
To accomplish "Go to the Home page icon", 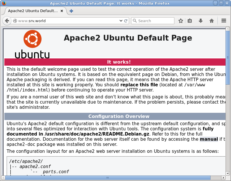I will click(212, 21).
